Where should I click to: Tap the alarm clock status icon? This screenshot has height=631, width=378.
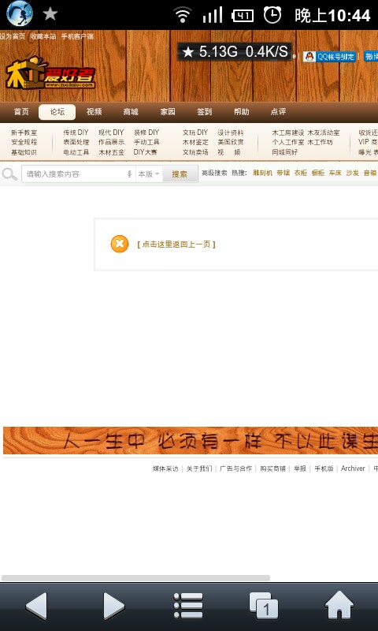tap(272, 15)
